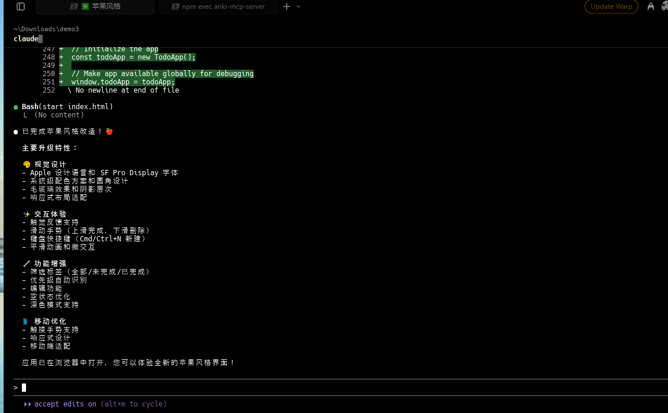Click the terminal icon on npm exec tab

175,6
